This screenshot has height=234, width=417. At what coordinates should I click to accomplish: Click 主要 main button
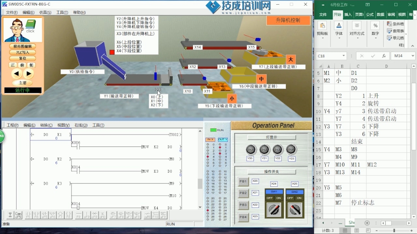22,83
